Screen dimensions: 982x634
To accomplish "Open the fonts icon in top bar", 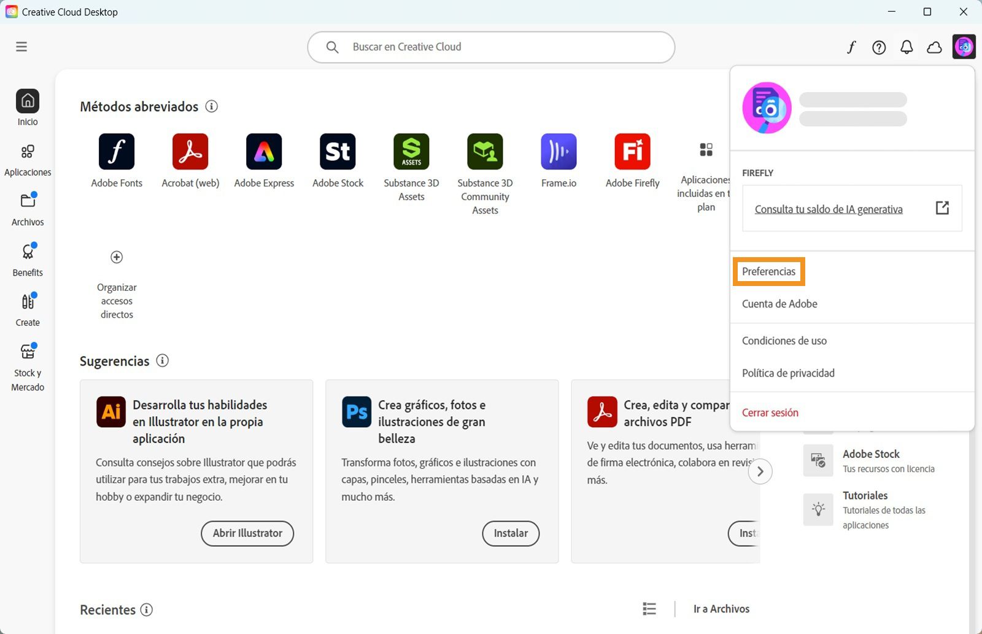I will 851,47.
